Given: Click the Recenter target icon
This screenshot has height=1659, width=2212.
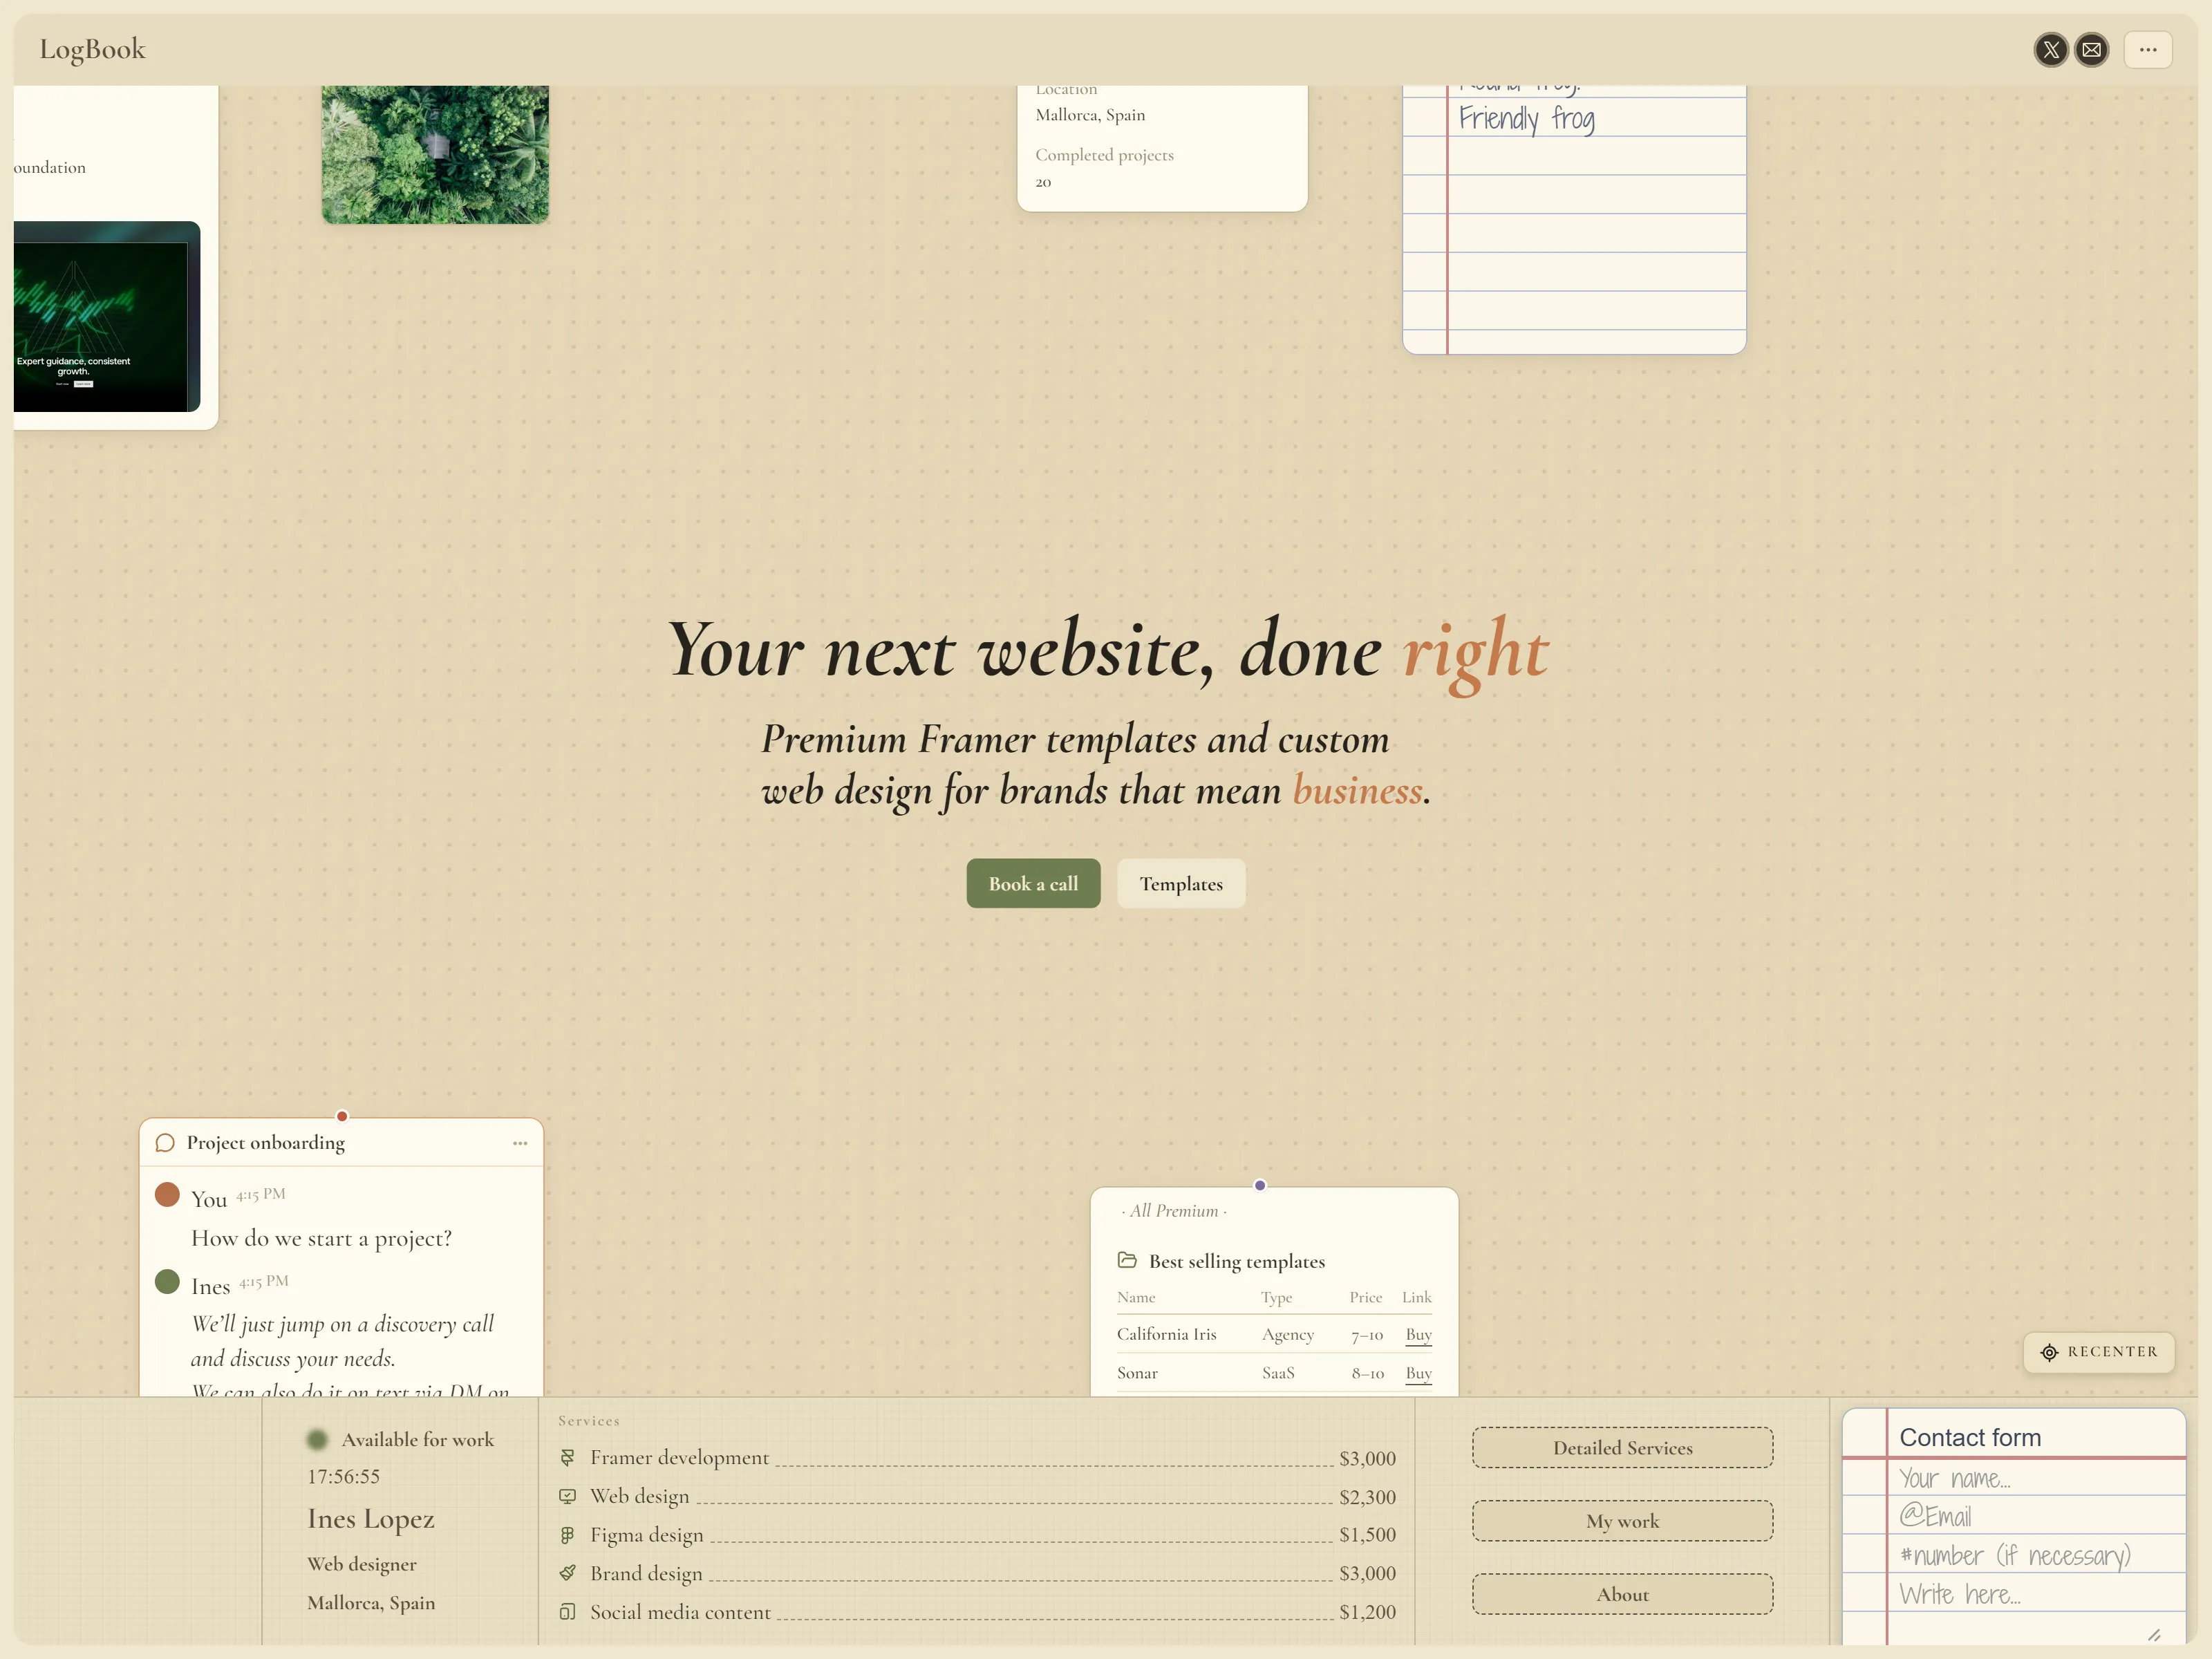Looking at the screenshot, I should [x=2049, y=1352].
